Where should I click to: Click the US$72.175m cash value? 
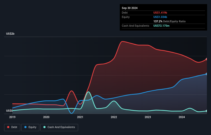click(161, 26)
